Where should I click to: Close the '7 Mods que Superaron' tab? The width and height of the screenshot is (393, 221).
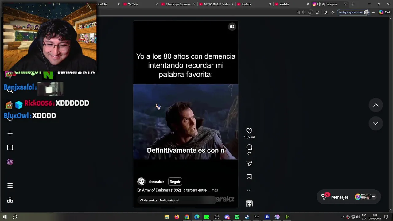pos(194,4)
